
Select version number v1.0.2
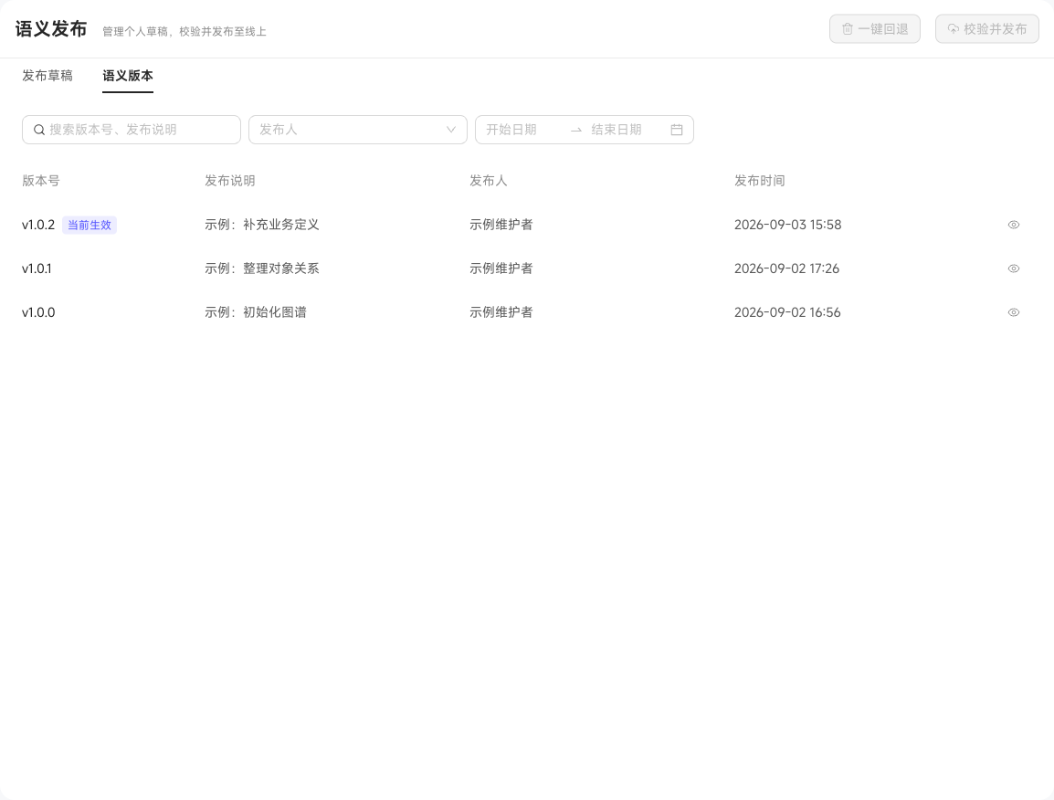[38, 225]
